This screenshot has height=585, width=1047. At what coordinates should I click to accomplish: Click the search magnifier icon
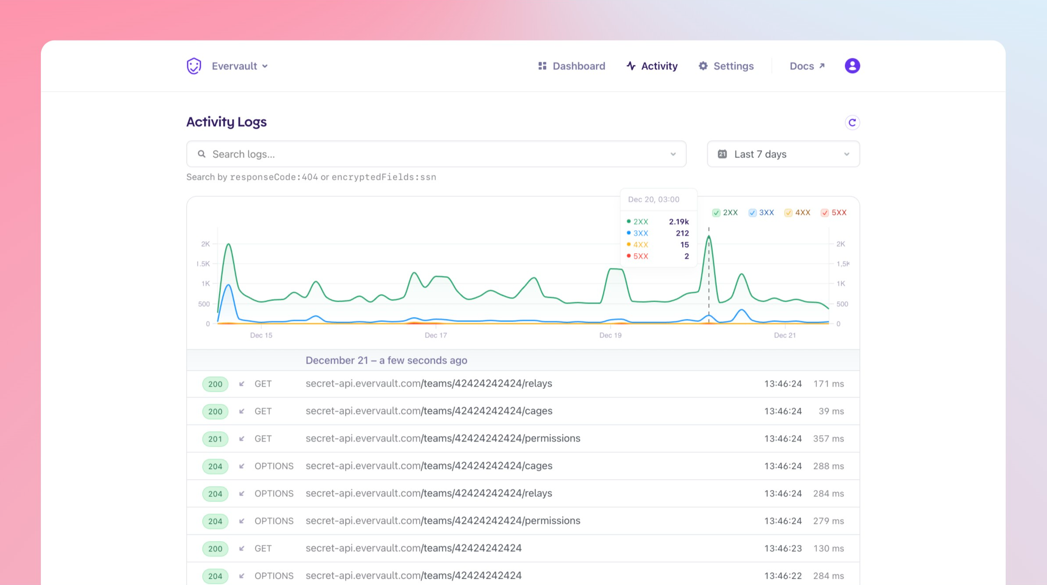click(x=202, y=154)
